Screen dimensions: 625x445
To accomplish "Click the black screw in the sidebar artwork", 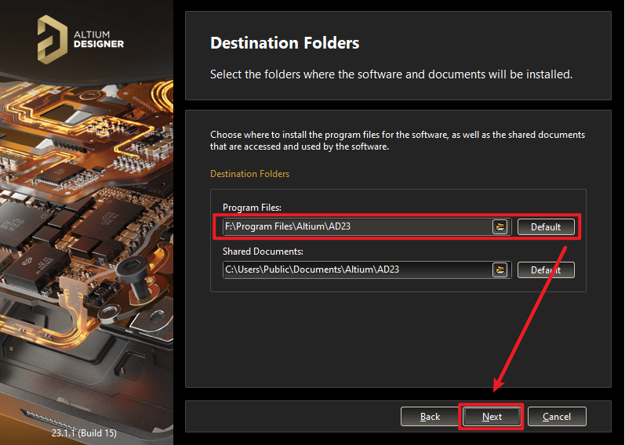I will [x=129, y=275].
